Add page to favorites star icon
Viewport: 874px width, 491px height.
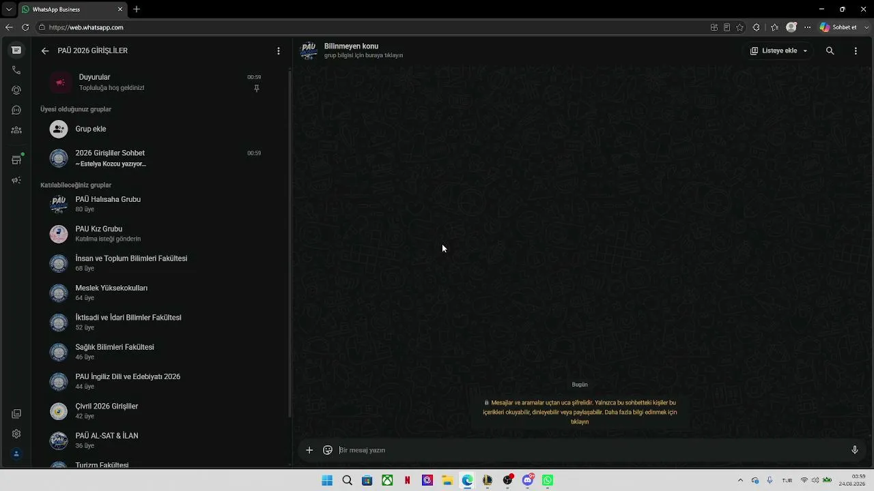(x=739, y=27)
